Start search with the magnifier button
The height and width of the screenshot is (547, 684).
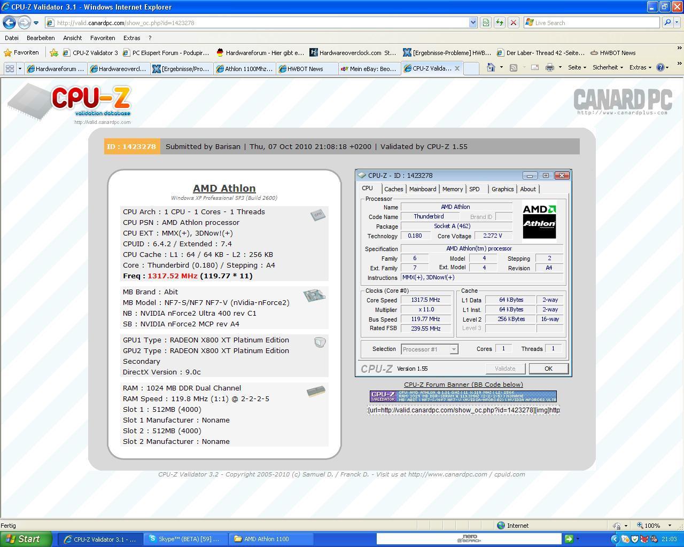667,23
